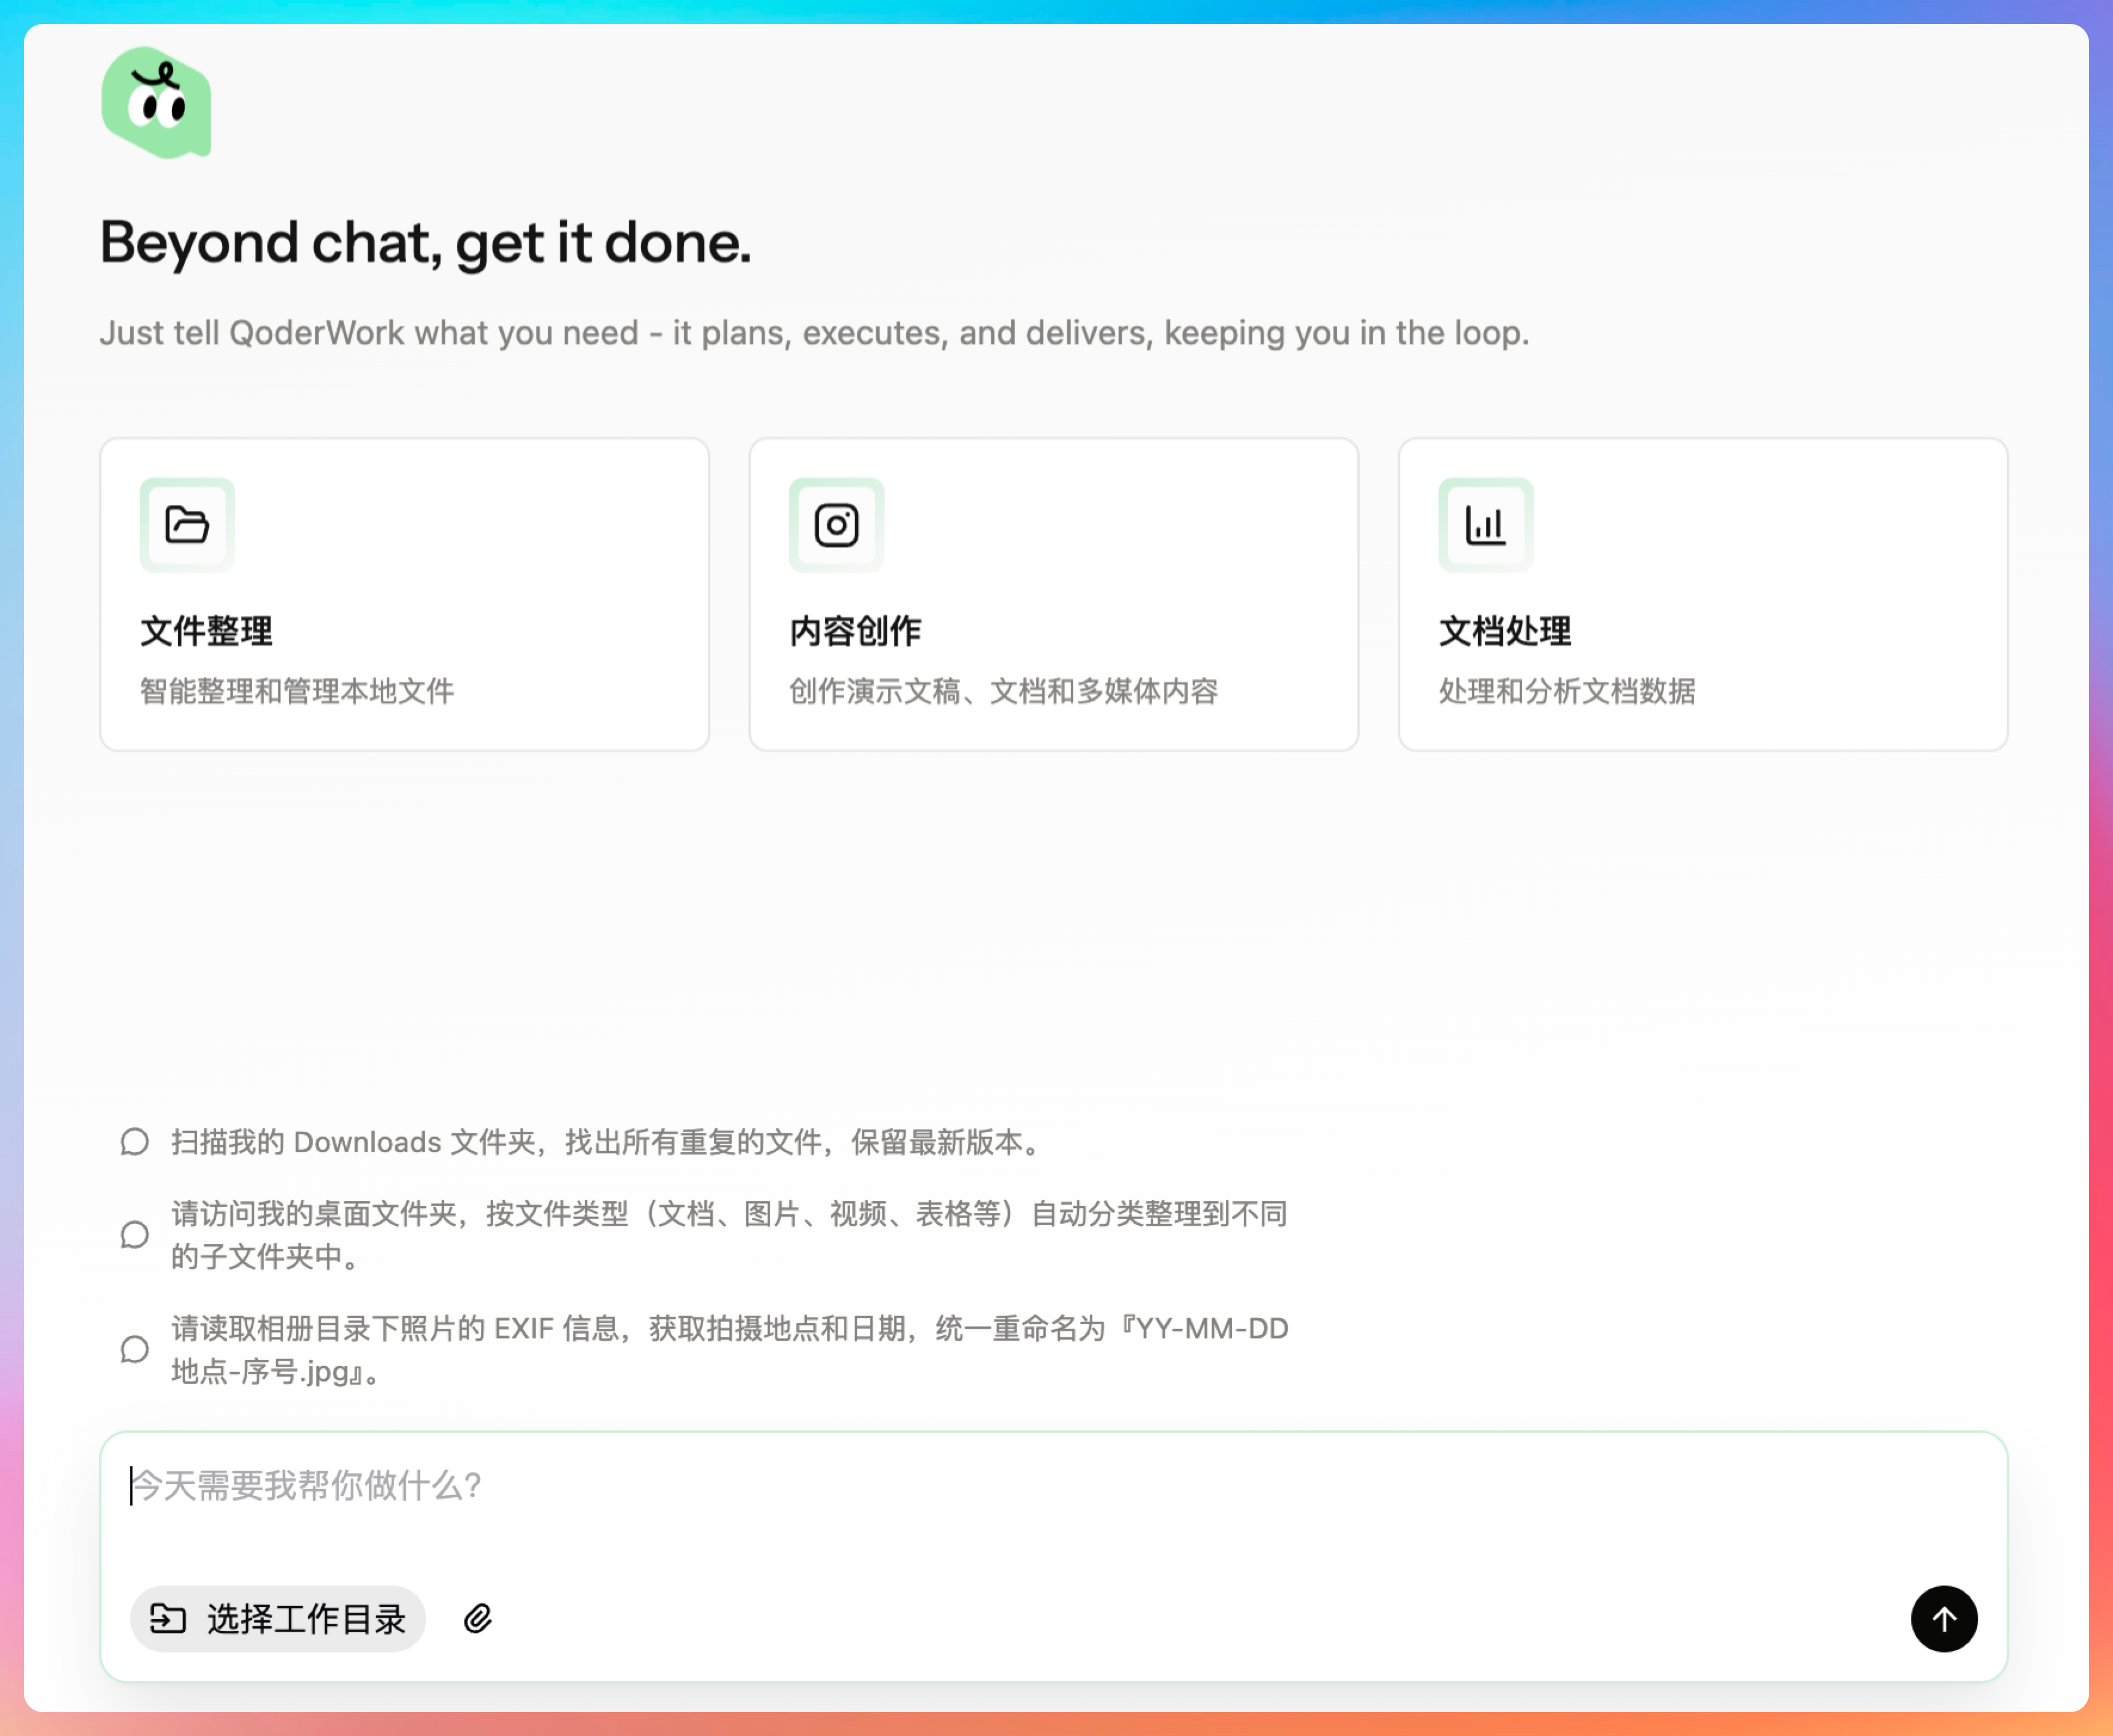Click chat bubble icon beside 桌面文件夹 suggestion
This screenshot has width=2113, height=1736.
point(135,1235)
